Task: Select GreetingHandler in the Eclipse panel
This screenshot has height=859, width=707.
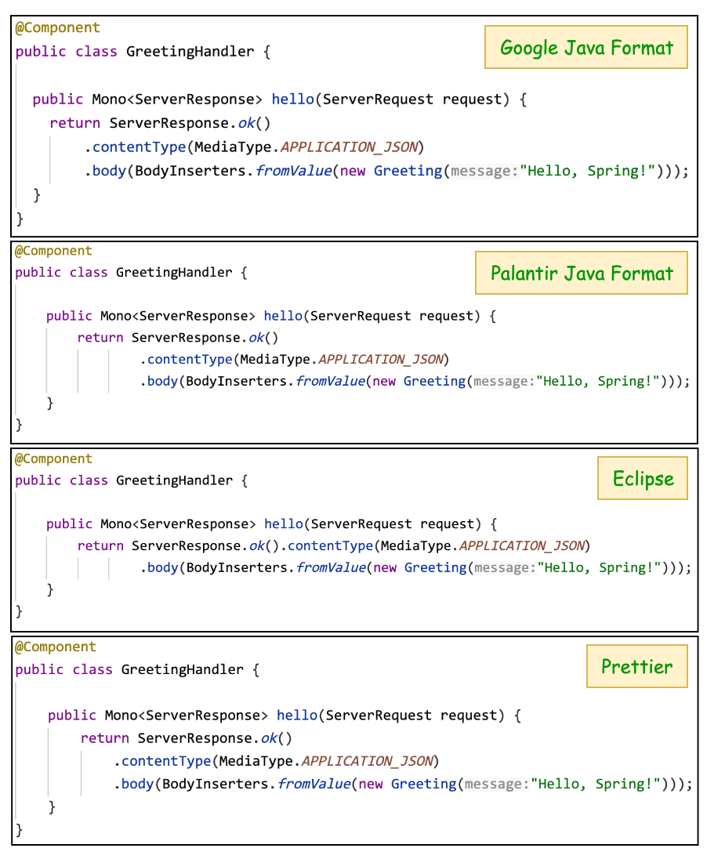Action: coord(174,480)
